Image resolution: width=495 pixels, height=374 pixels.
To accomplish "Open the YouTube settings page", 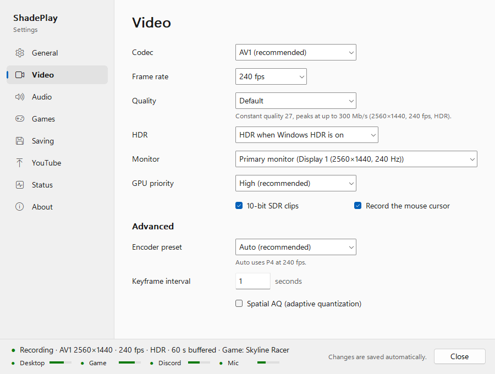I will click(57, 163).
